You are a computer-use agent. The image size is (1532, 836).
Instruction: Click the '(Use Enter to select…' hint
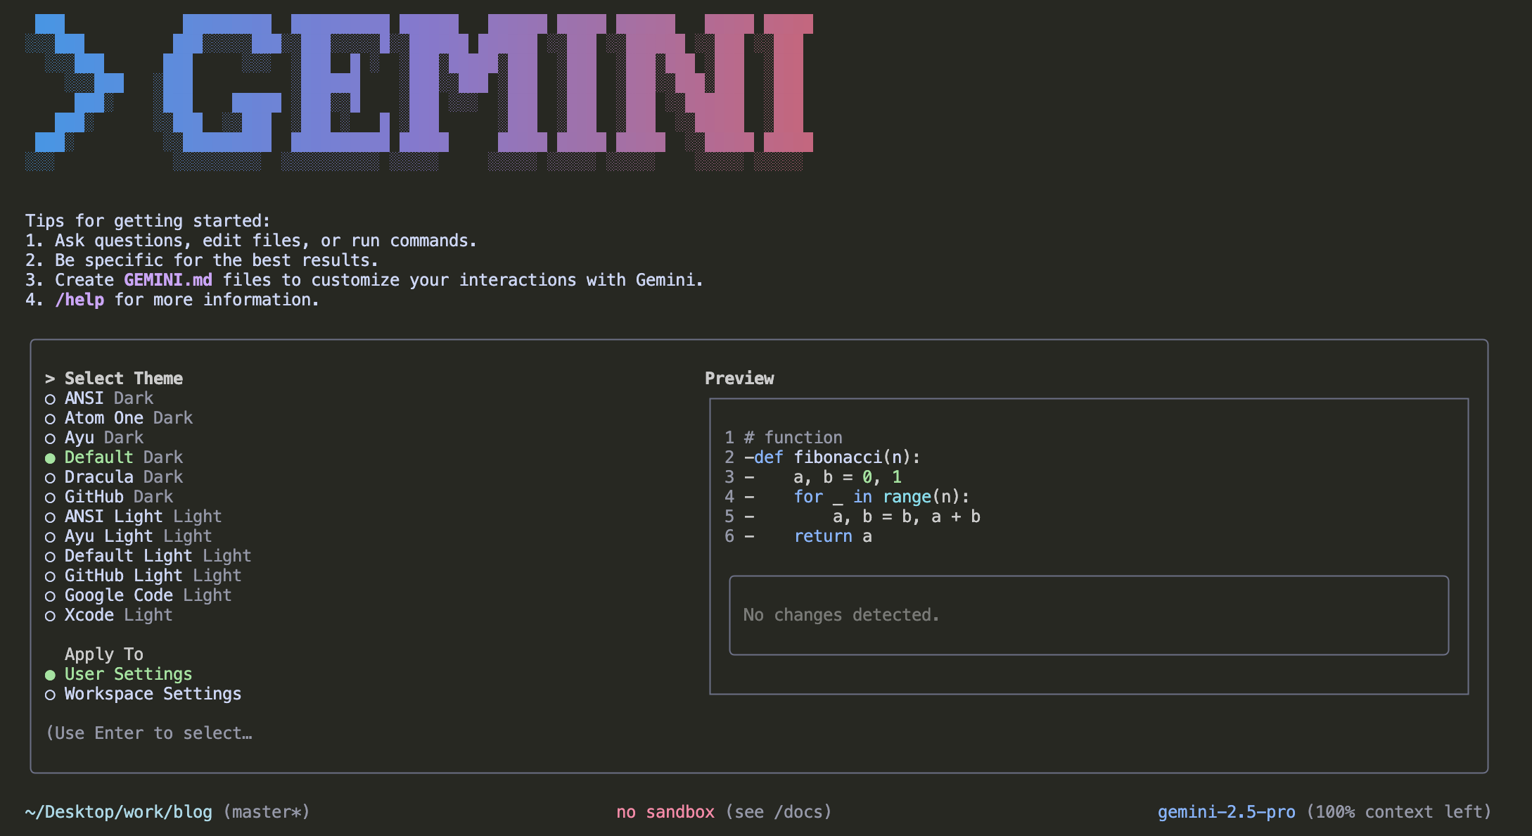coord(149,733)
